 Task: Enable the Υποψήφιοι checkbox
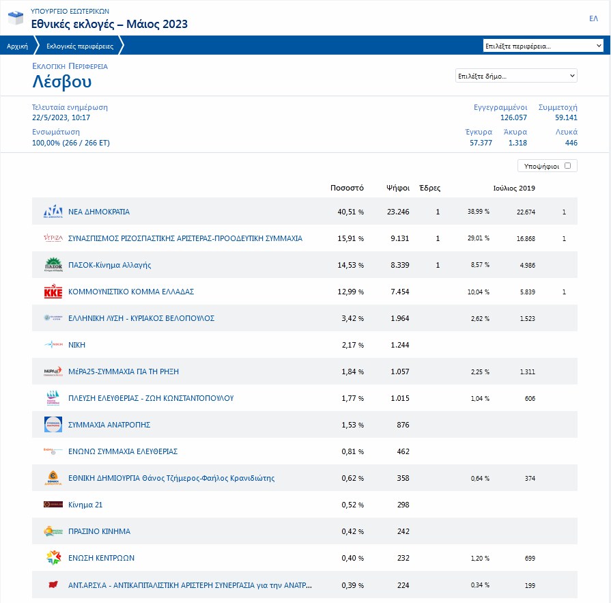567,165
